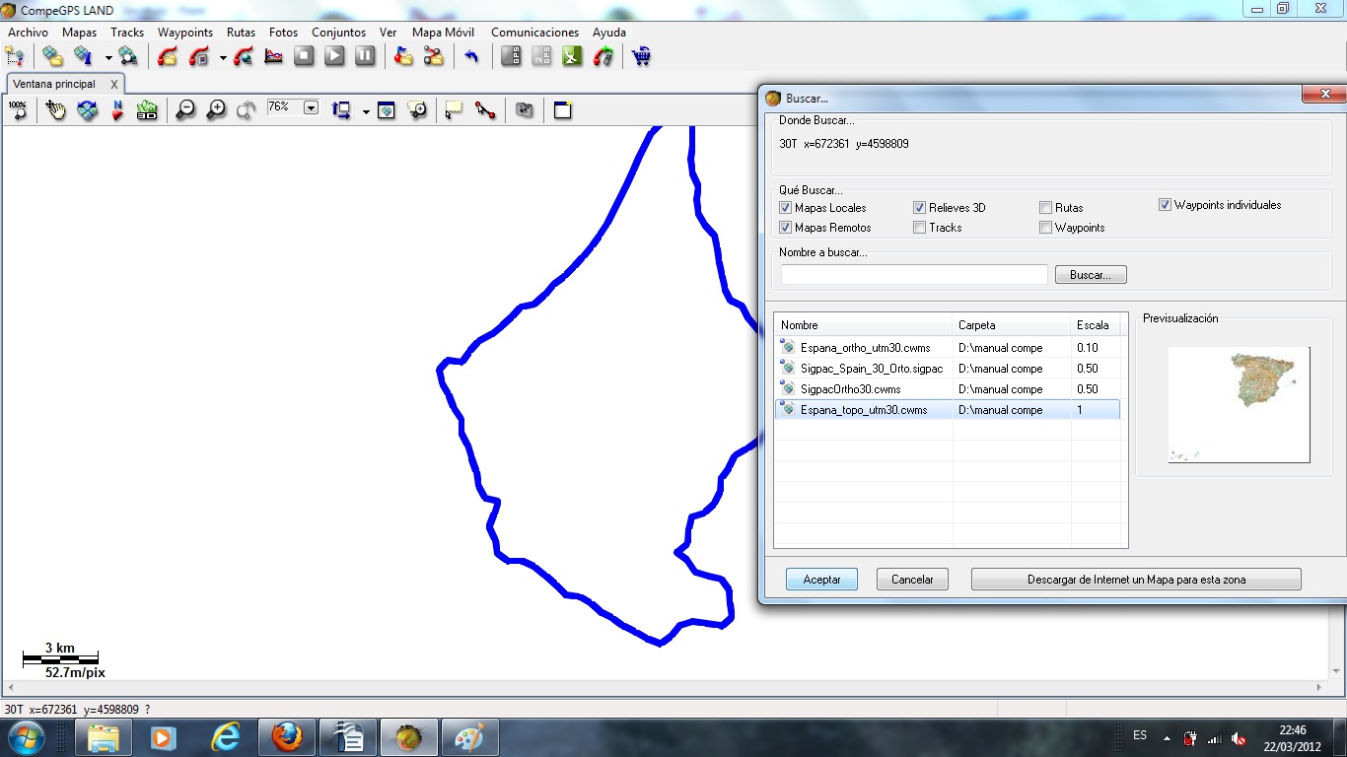Open the 76% zoom level dropdown

pyautogui.click(x=311, y=107)
